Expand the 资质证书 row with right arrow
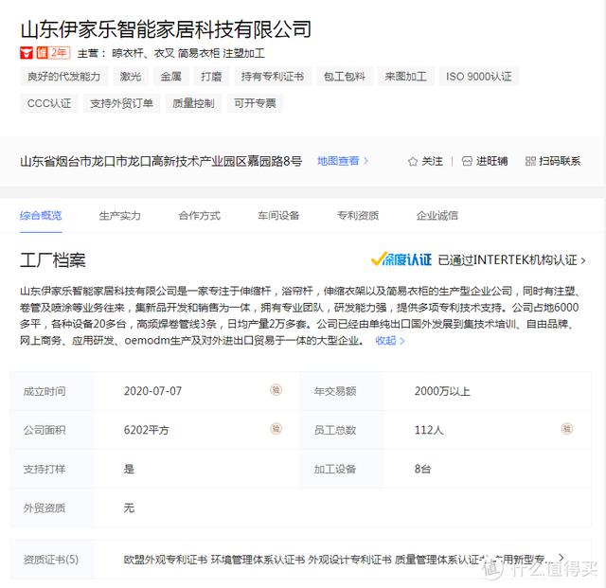This screenshot has width=606, height=588. (x=562, y=559)
